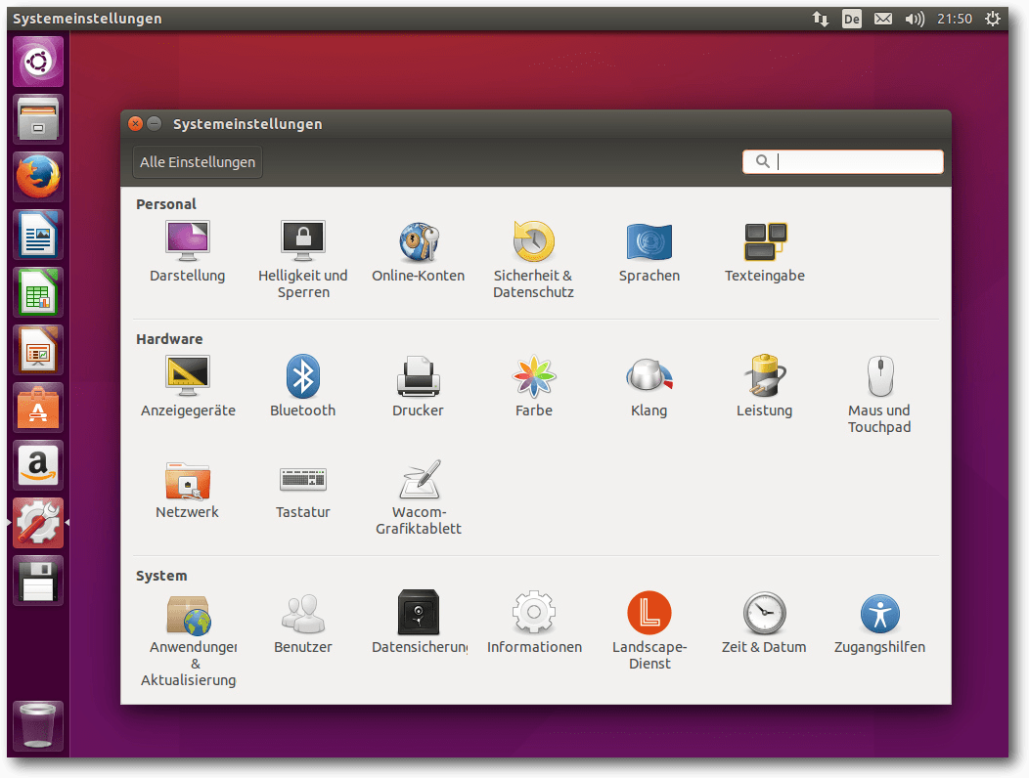Open Landscape-Dienst settings
The height and width of the screenshot is (778, 1029).
(x=649, y=614)
